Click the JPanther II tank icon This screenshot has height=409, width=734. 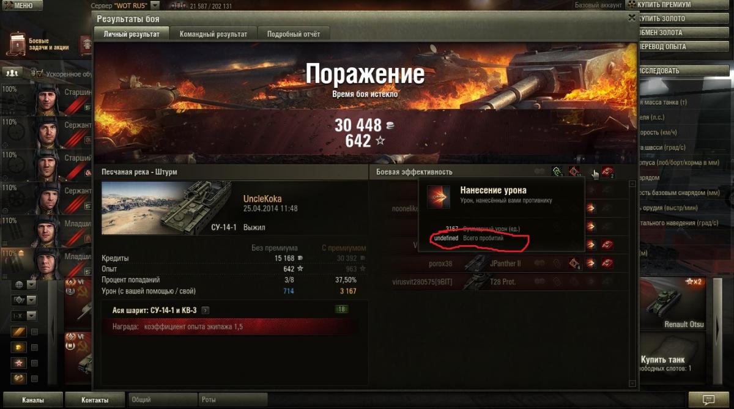coord(473,263)
